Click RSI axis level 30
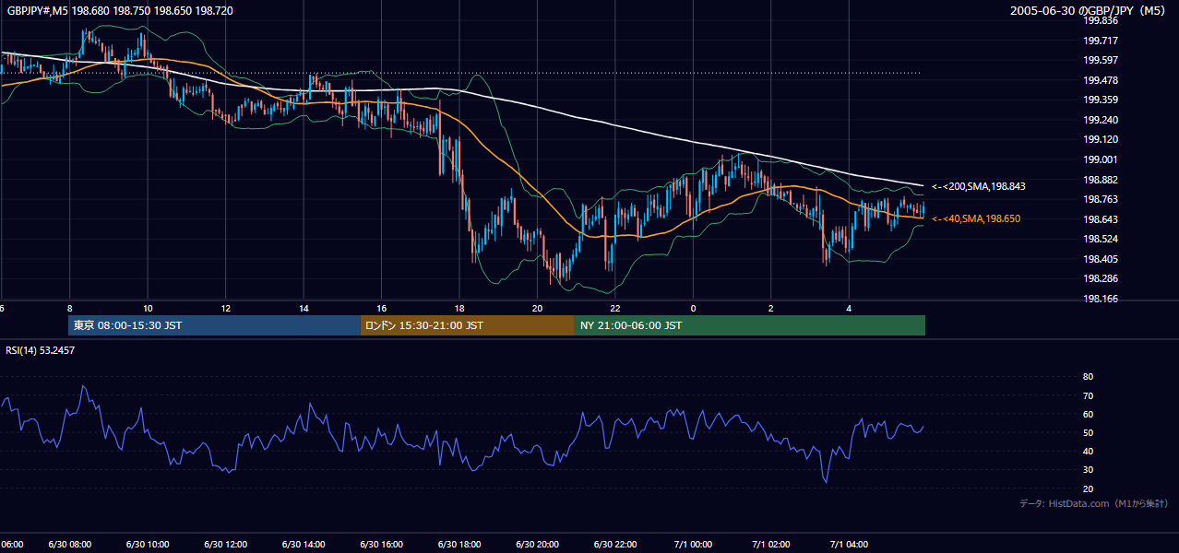Image resolution: width=1179 pixels, height=553 pixels. [x=1089, y=470]
